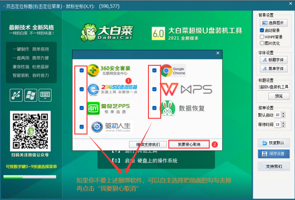Click the 可按数字键0~9快速选择菜单 hint text
The image size is (295, 200).
coord(31,167)
